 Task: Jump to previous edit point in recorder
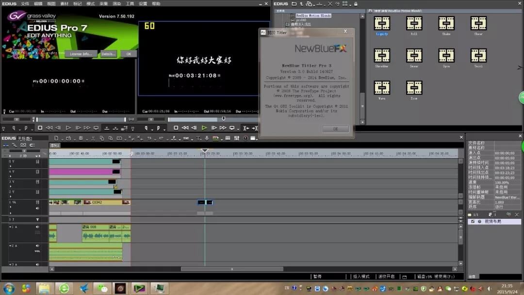[246, 128]
